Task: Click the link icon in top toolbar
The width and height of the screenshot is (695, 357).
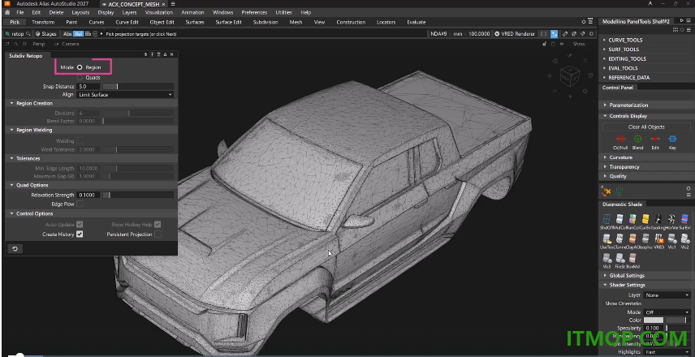Action: 565,33
